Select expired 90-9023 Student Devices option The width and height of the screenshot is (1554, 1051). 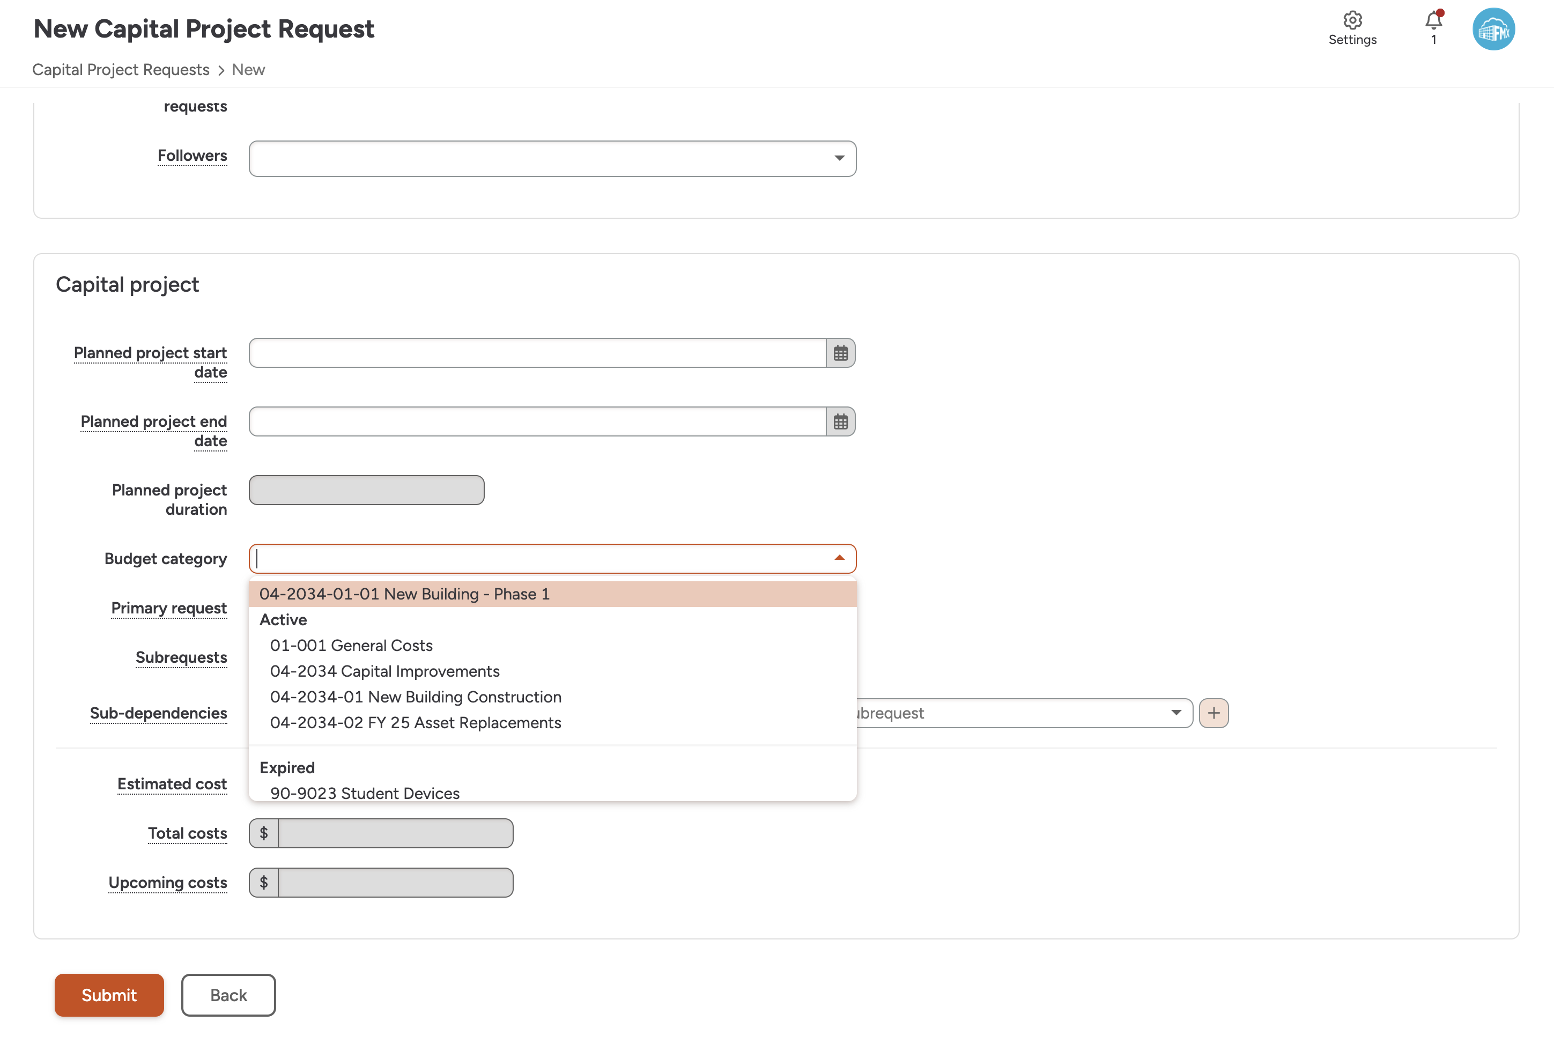(365, 792)
